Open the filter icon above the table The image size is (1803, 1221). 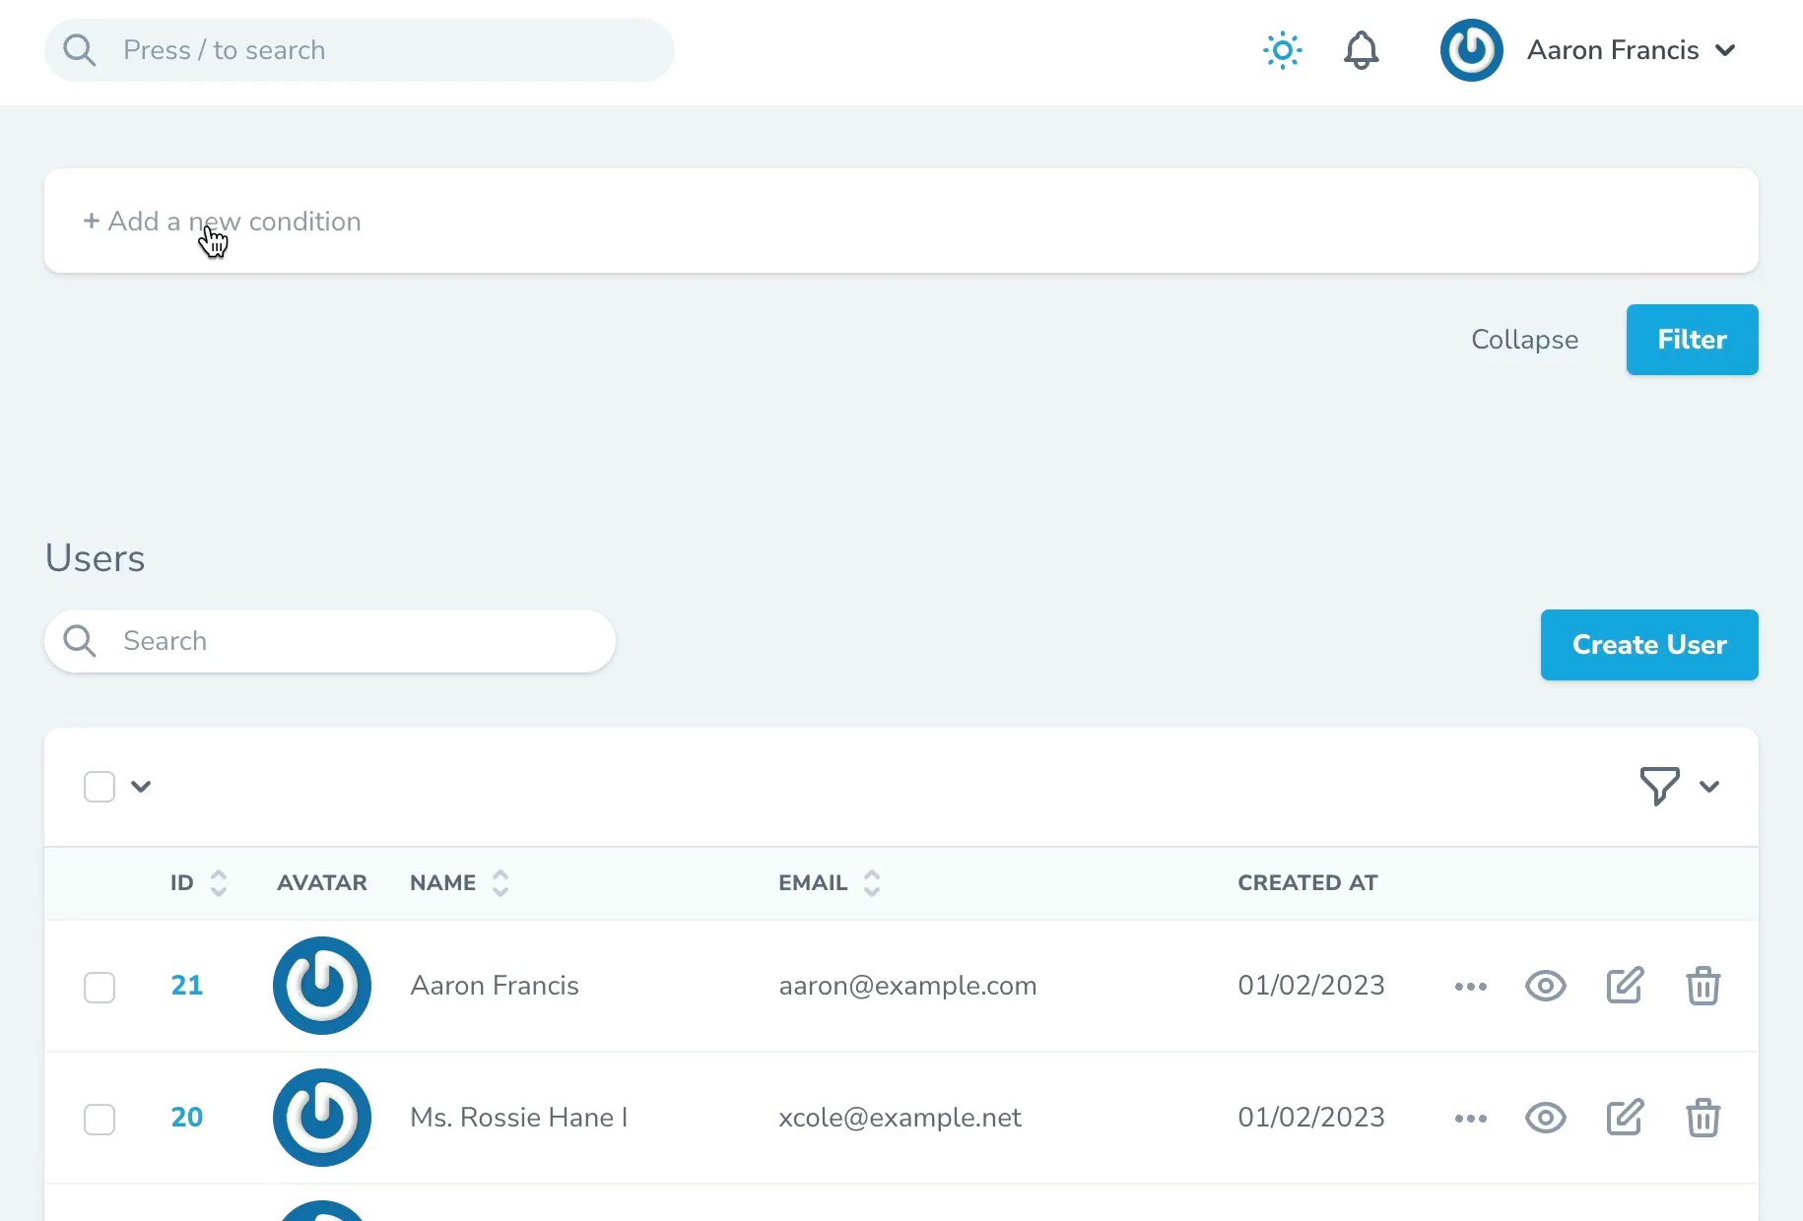pyautogui.click(x=1658, y=786)
